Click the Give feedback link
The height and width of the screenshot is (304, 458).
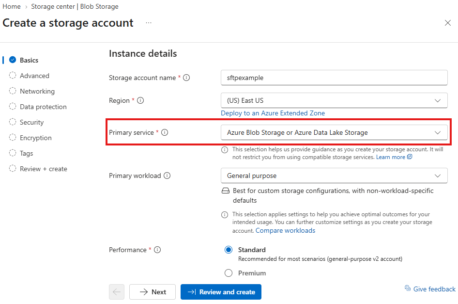tap(434, 289)
